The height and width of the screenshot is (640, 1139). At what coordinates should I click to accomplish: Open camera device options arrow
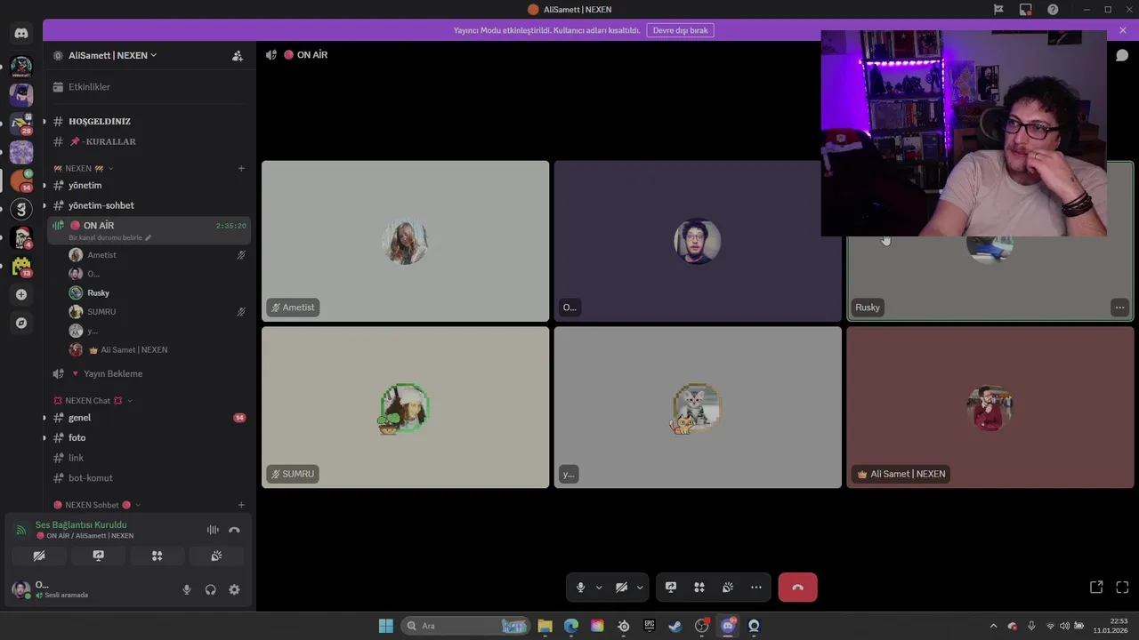[639, 588]
